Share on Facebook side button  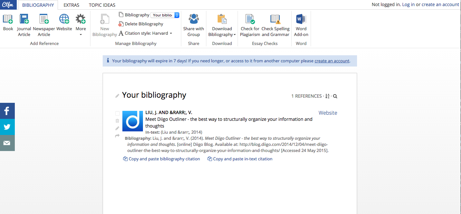point(7,111)
